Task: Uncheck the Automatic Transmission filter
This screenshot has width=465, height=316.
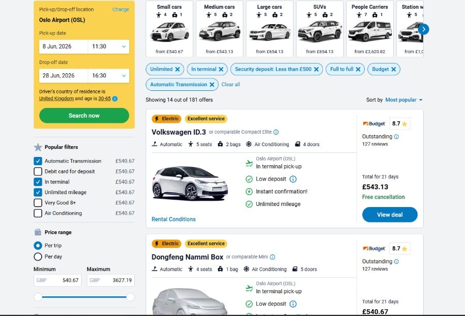Action: click(x=38, y=161)
